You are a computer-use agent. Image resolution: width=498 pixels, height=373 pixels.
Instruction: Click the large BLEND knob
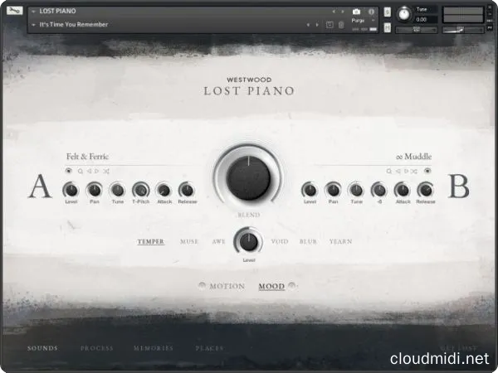pyautogui.click(x=248, y=177)
